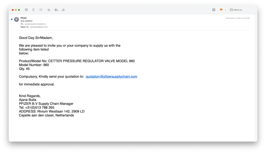266x153 pixels.
Task: Click the RFQ URGENT subject line
Action: click(26, 21)
